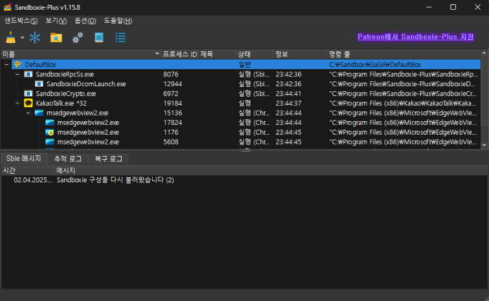
Task: Select SandboxieDcomLaunch.exe process
Action: coord(86,84)
